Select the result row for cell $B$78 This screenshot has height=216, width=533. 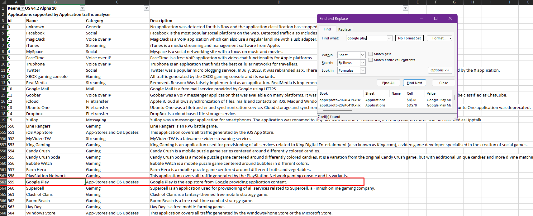coord(385,100)
